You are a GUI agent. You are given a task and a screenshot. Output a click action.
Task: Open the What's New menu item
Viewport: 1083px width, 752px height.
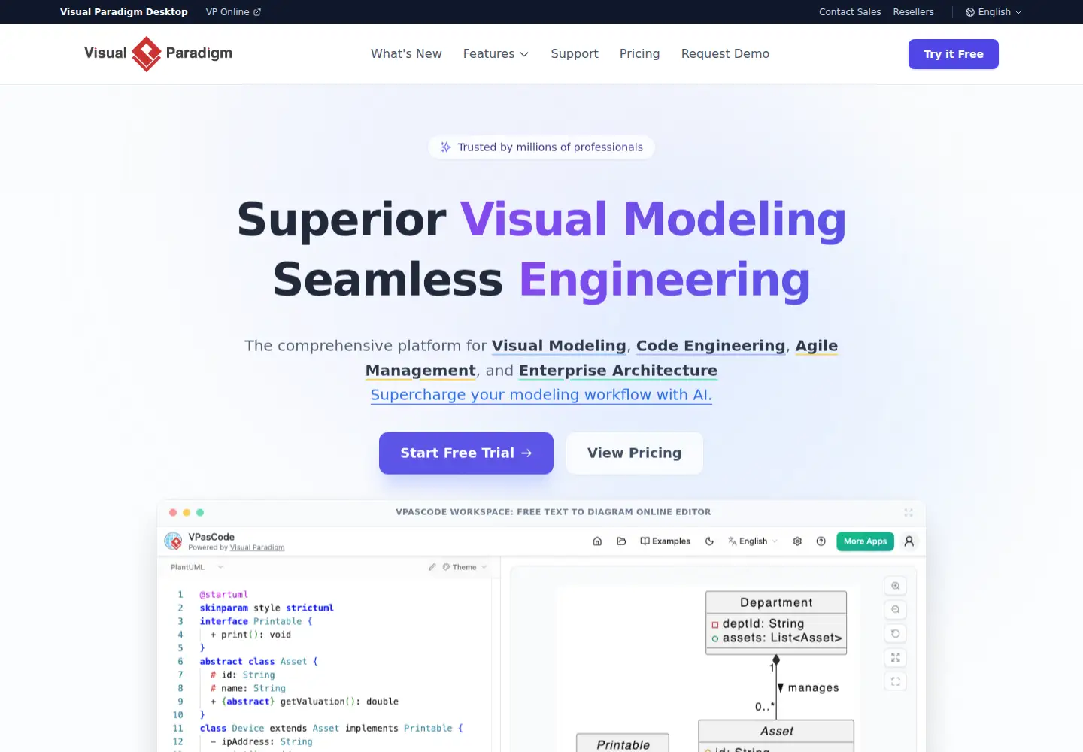[x=406, y=54]
